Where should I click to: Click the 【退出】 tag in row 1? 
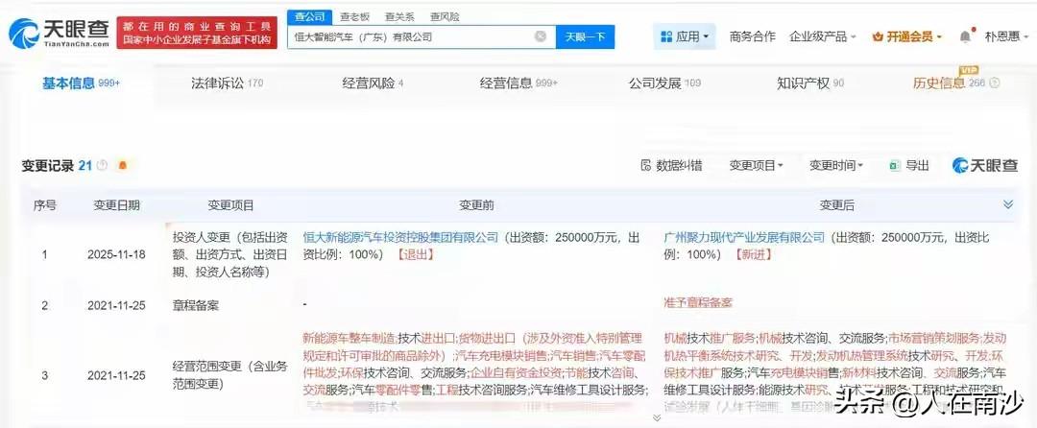click(x=416, y=254)
